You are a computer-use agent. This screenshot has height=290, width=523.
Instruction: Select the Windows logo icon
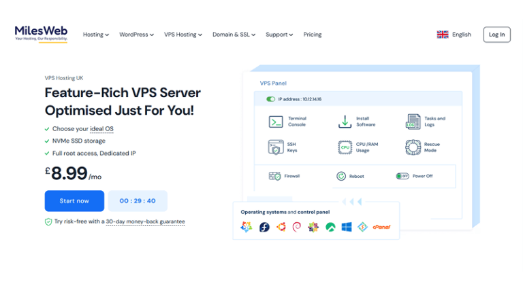[347, 227]
